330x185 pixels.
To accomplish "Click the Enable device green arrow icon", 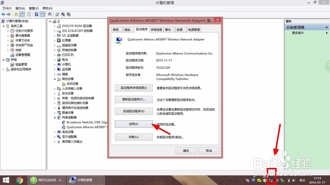I will pyautogui.click(x=68, y=14).
